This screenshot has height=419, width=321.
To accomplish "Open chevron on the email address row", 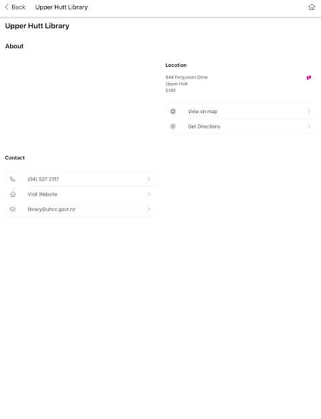I will pos(149,209).
